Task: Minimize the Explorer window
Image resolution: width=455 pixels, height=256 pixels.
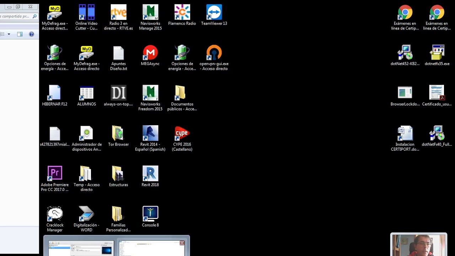Action: 9,7
